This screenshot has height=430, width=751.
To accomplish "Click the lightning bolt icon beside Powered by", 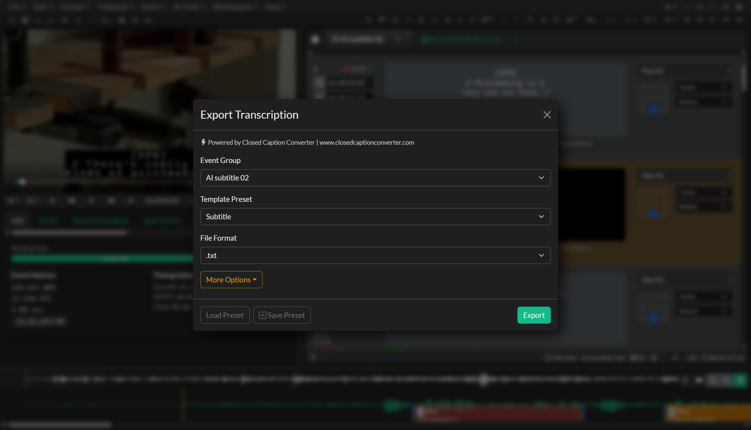I will (203, 142).
